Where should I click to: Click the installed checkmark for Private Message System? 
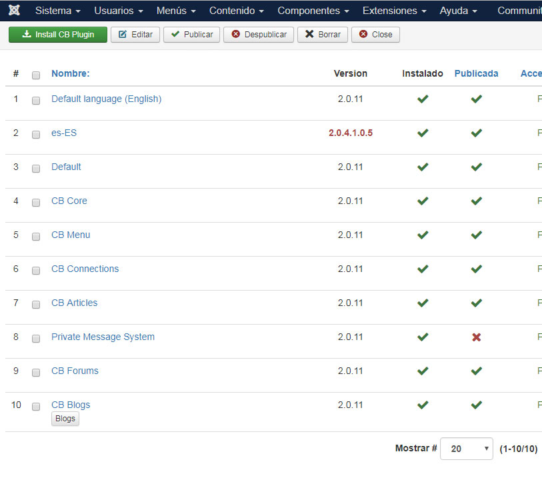coord(423,337)
